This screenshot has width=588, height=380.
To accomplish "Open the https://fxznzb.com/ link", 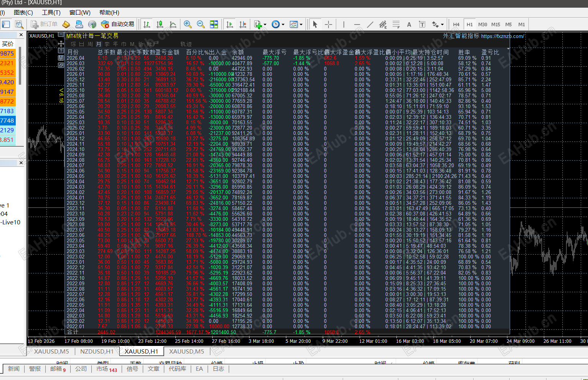I will 502,36.
